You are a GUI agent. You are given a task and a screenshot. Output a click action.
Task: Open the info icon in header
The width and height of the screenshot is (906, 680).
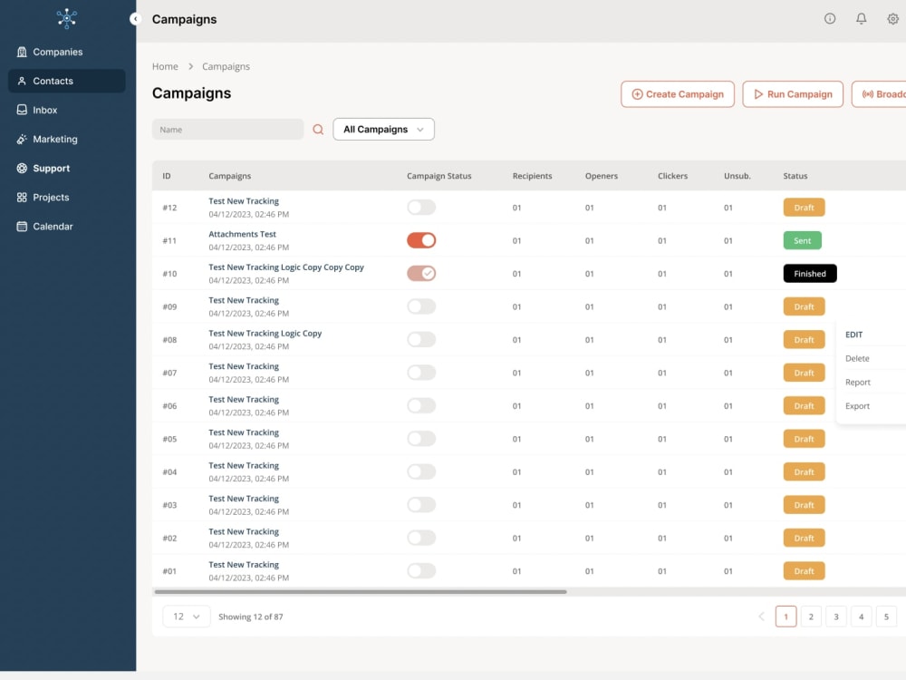[x=830, y=18]
